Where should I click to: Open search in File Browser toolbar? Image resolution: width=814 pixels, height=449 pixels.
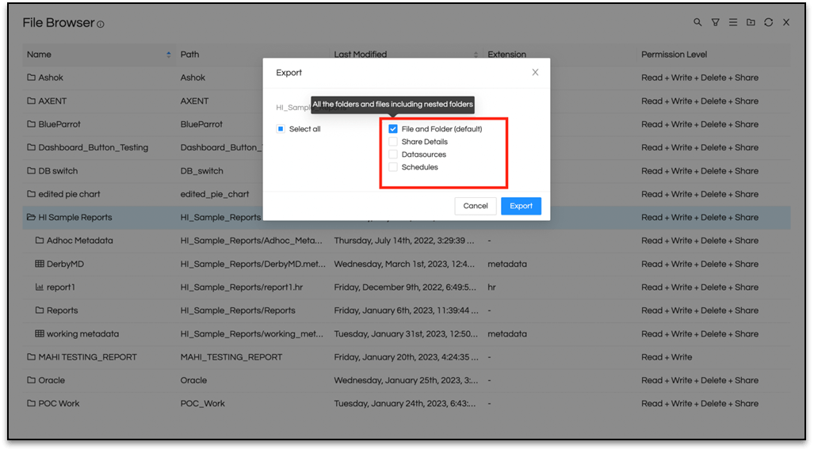(x=697, y=22)
